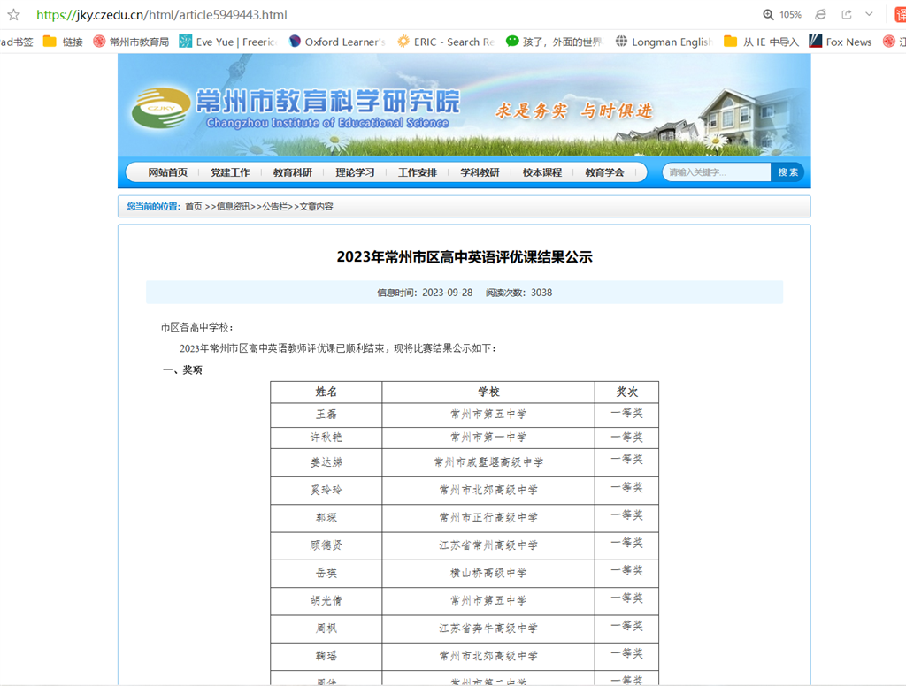906x686 pixels.
Task: Click the IE compatibility mode icon
Action: pos(820,14)
